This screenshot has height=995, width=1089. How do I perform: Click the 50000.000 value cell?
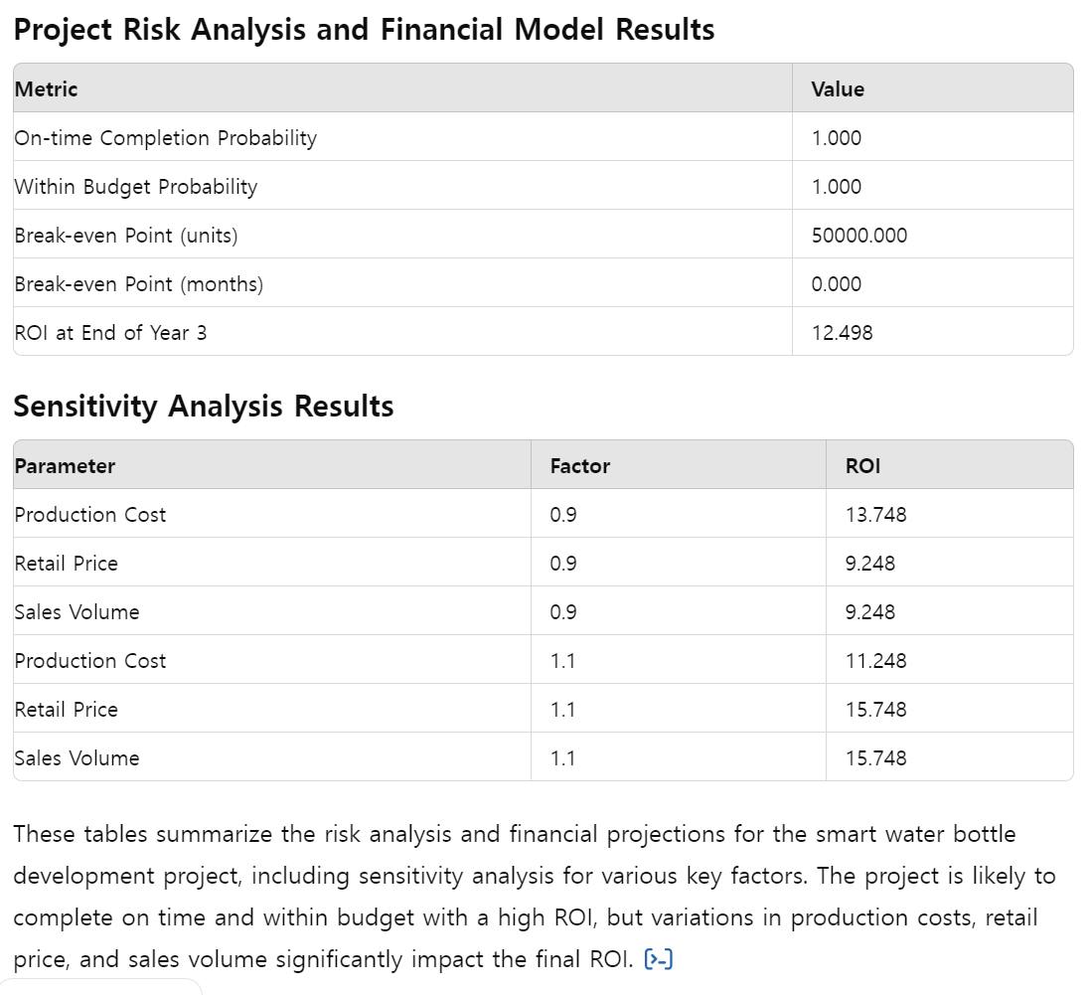pos(858,235)
